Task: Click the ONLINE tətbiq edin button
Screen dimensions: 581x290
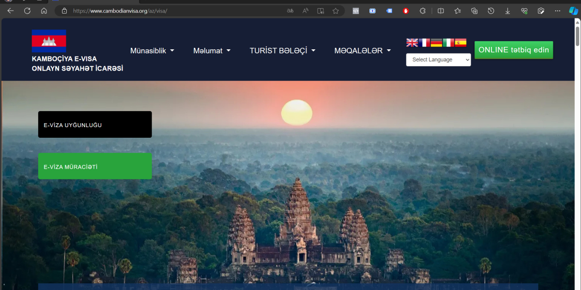Action: pyautogui.click(x=513, y=50)
